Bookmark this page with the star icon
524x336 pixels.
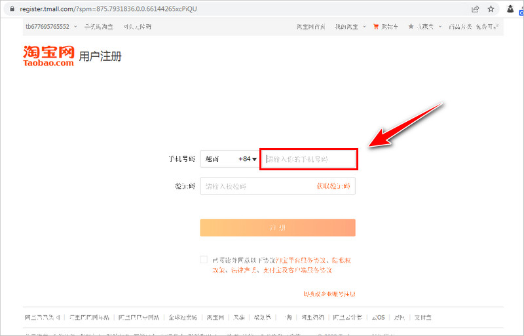click(491, 9)
